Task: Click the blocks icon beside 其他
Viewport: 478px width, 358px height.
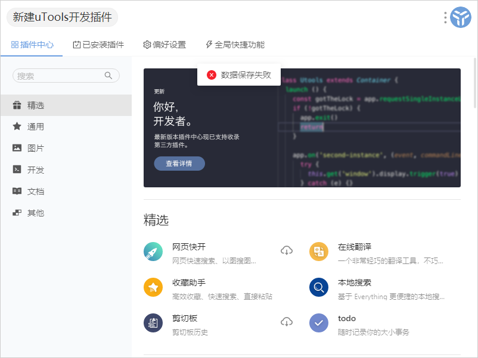Action: tap(17, 213)
